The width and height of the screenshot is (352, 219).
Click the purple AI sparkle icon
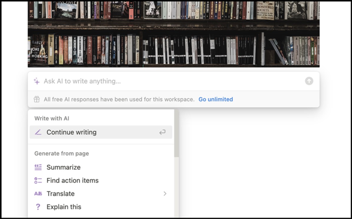(x=37, y=81)
